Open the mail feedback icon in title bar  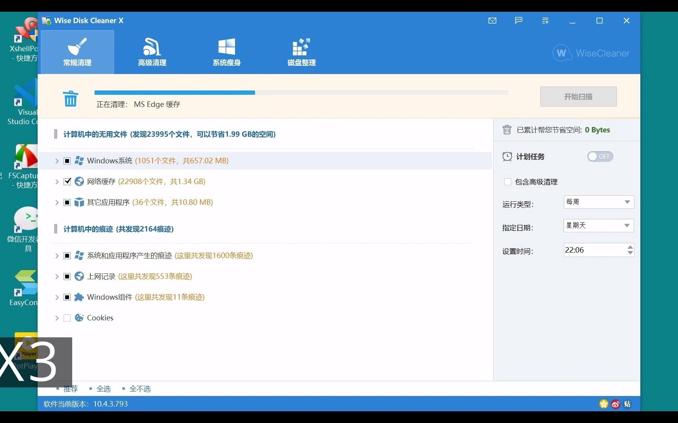(x=492, y=20)
